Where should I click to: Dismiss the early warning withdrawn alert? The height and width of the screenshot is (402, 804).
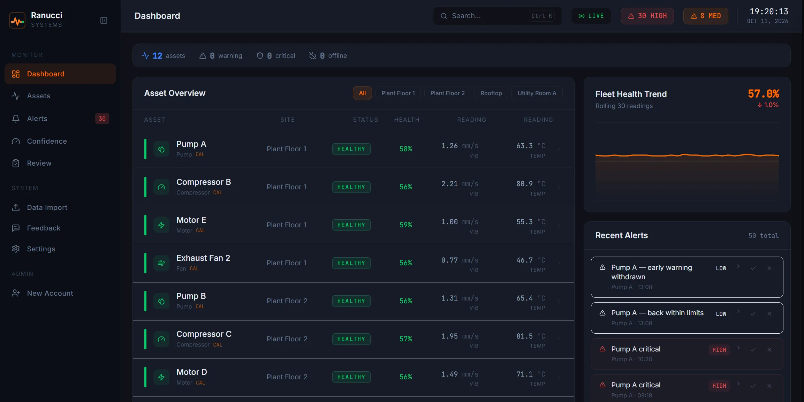pos(769,268)
